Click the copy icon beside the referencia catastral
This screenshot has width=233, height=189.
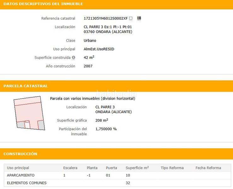(131, 18)
